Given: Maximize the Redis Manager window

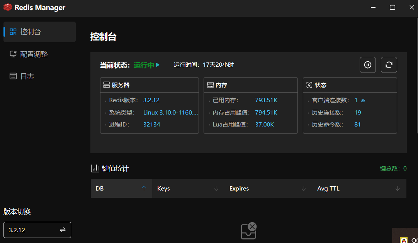Looking at the screenshot, I should point(393,7).
